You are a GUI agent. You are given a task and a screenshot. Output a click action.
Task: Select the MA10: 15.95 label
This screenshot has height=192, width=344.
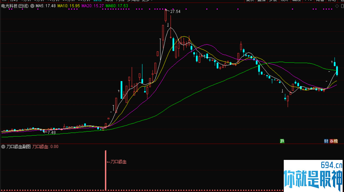pyautogui.click(x=69, y=6)
